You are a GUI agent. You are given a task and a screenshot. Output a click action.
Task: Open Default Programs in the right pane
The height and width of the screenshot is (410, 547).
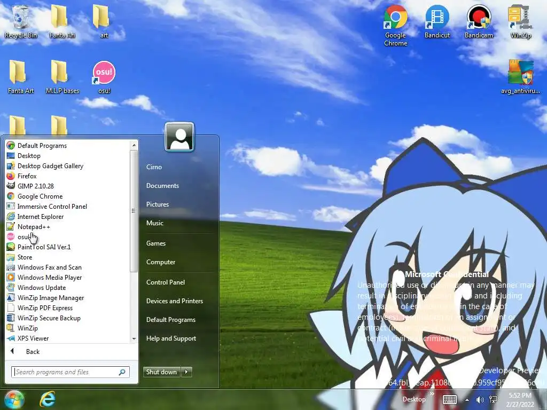[x=171, y=320]
